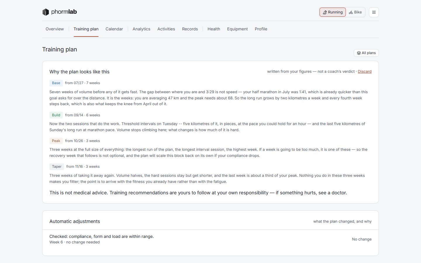The height and width of the screenshot is (263, 421).
Task: Click the 'Why the plan looks like this' heading
Action: 80,72
